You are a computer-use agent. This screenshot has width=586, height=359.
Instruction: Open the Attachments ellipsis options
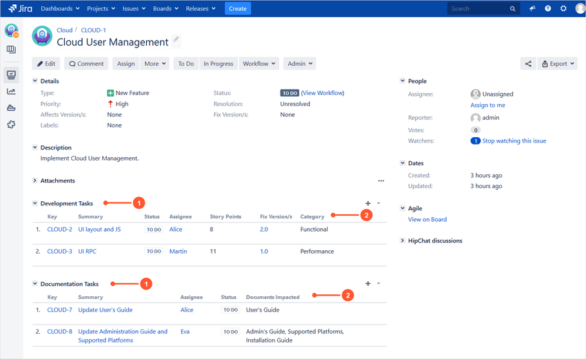pyautogui.click(x=381, y=181)
